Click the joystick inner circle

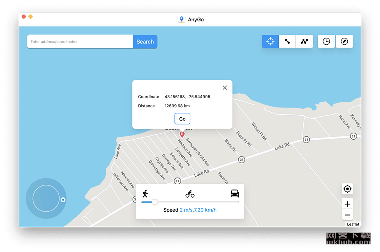point(46,198)
